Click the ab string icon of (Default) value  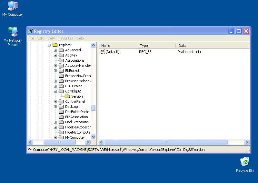[103, 52]
